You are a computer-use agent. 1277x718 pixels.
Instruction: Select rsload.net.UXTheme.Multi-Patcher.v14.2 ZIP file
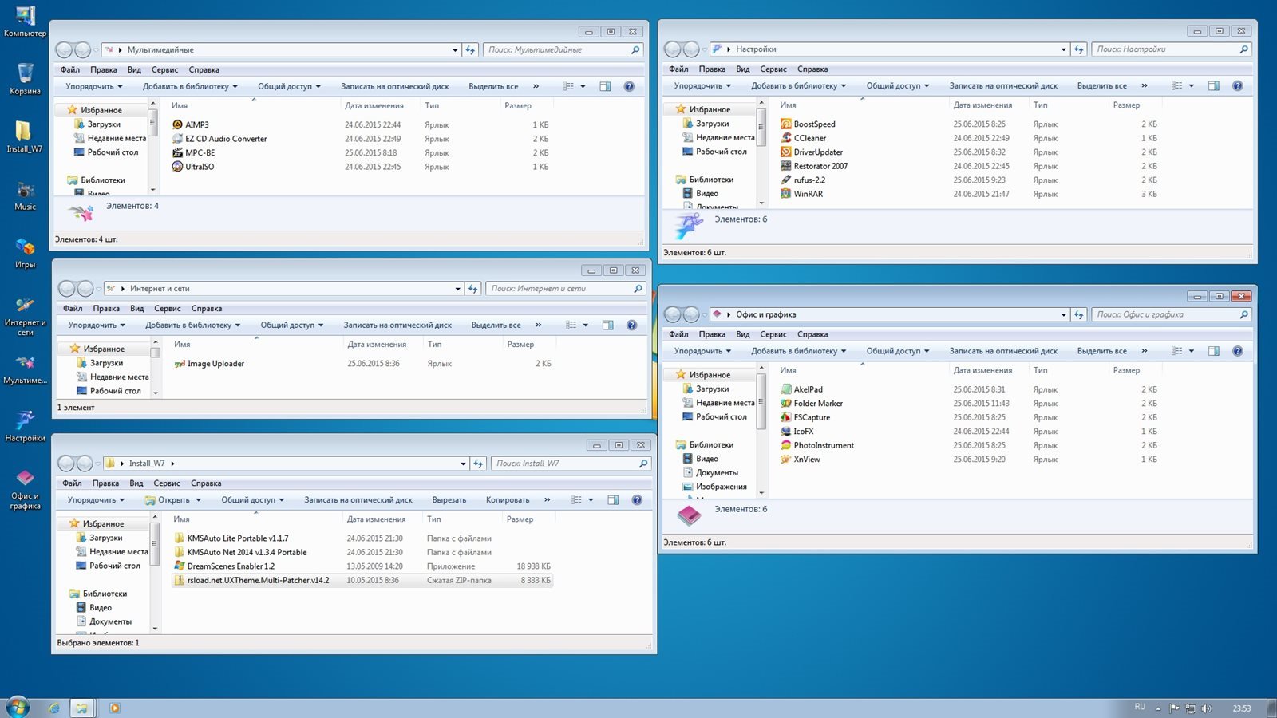click(362, 580)
